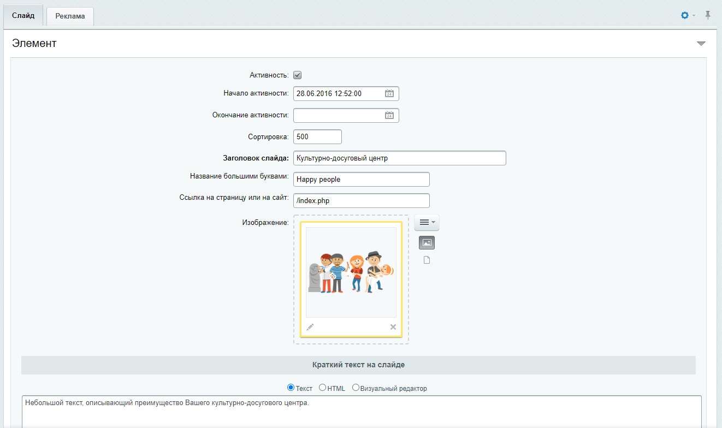
Task: Collapse the Элемент section
Action: [701, 44]
